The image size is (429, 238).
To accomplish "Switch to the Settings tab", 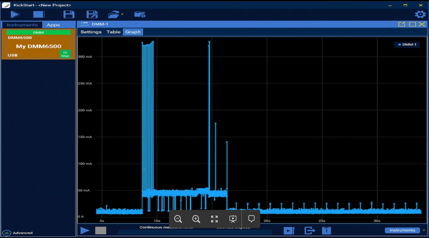I will [x=91, y=32].
